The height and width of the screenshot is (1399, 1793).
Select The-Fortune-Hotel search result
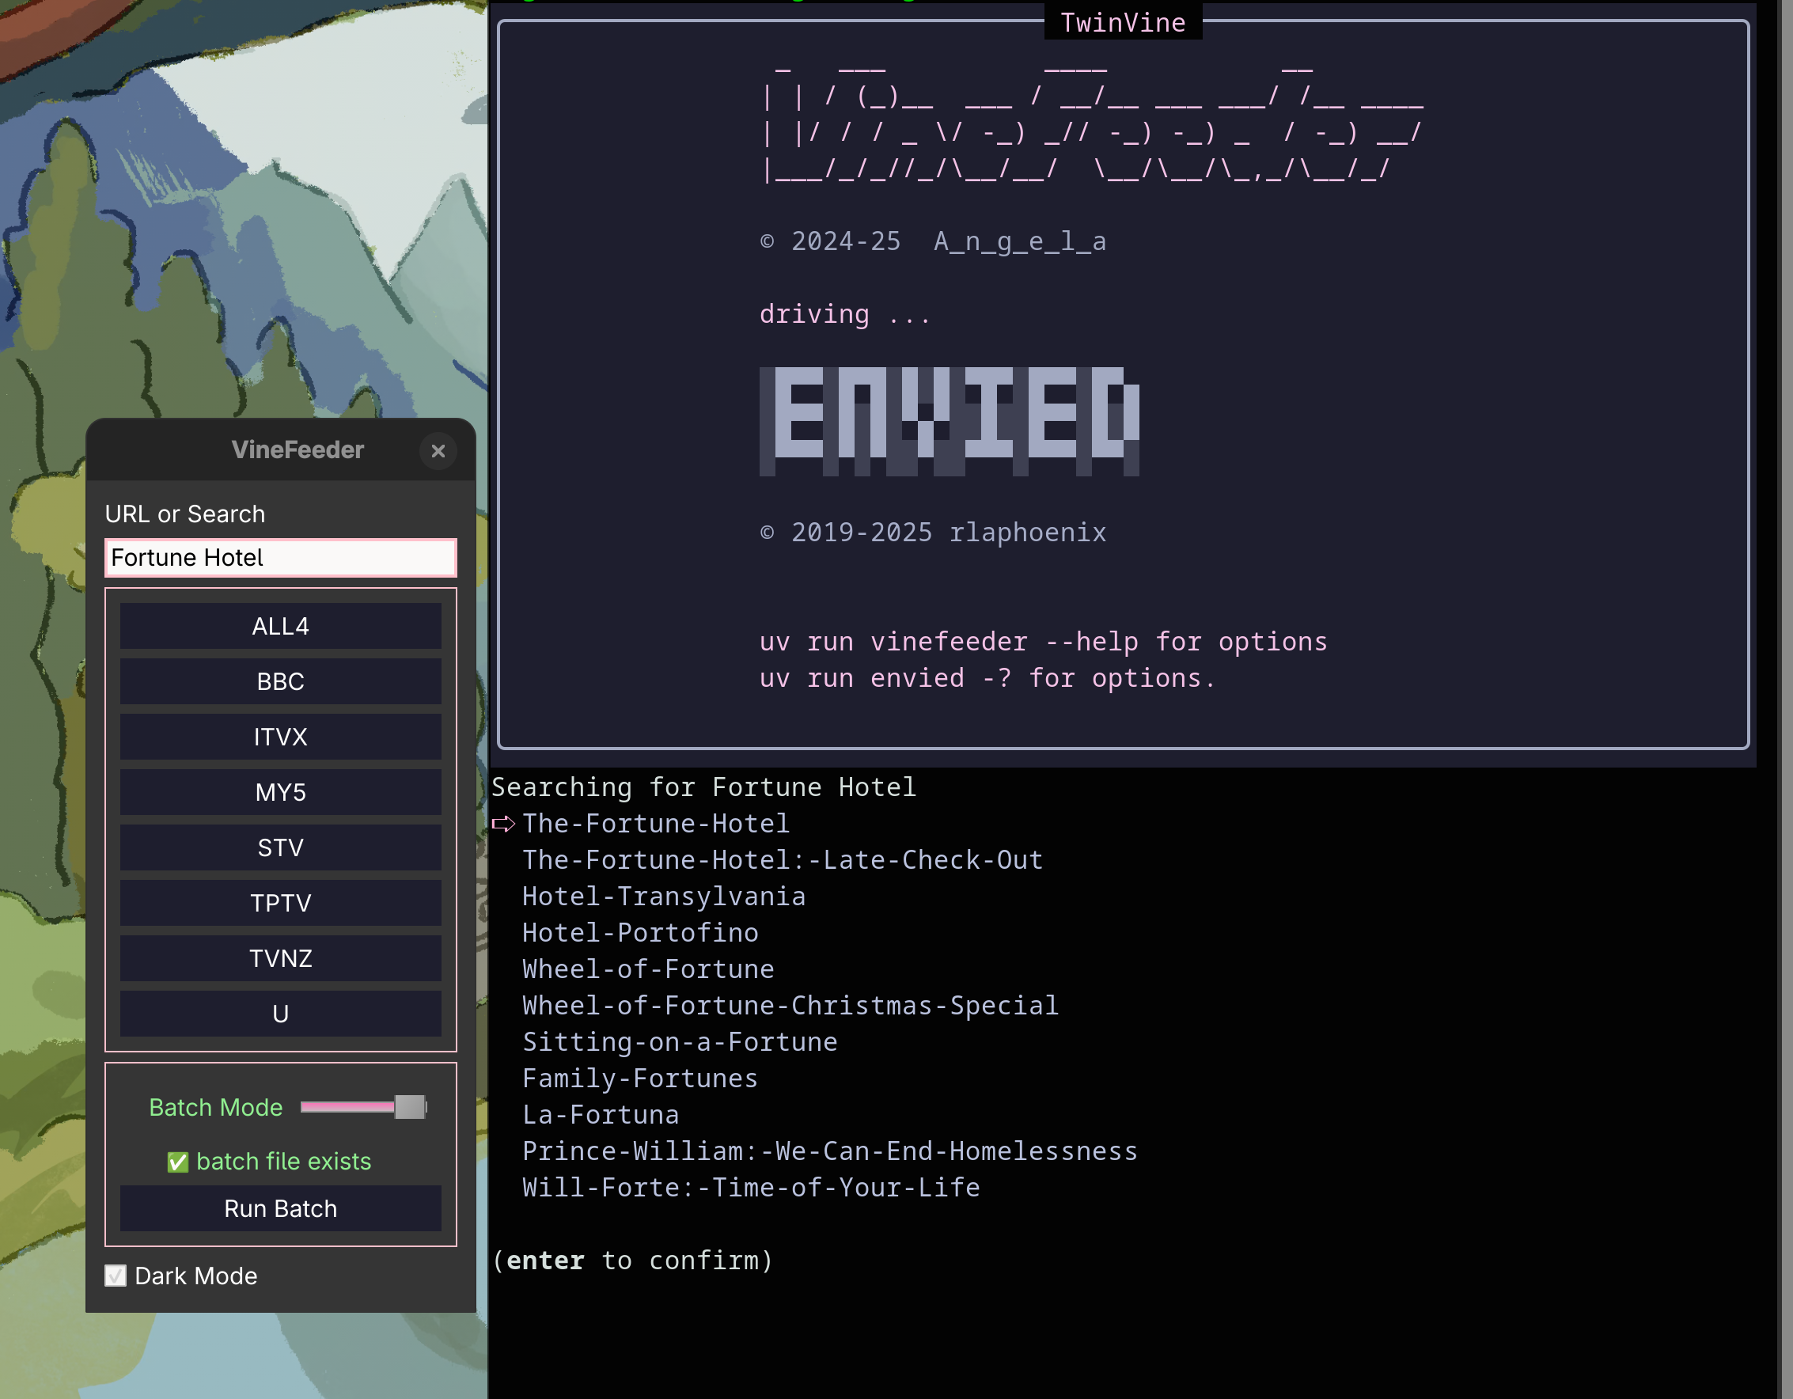655,824
